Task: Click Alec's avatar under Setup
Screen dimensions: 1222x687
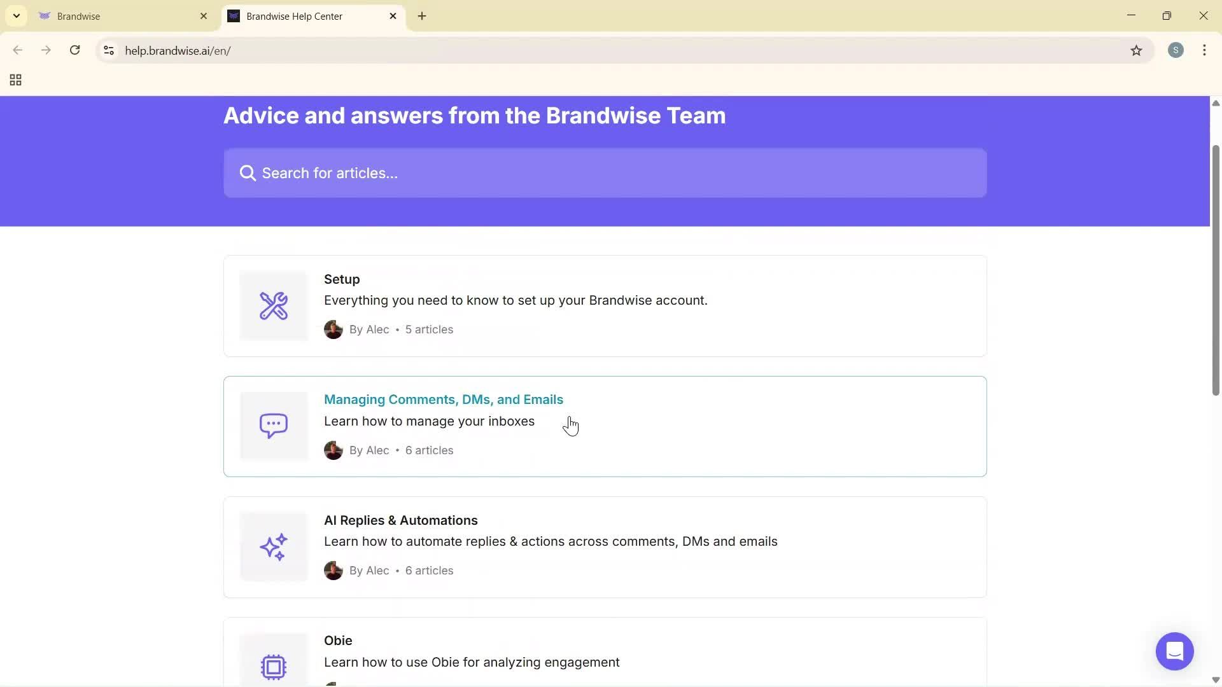Action: pyautogui.click(x=333, y=329)
